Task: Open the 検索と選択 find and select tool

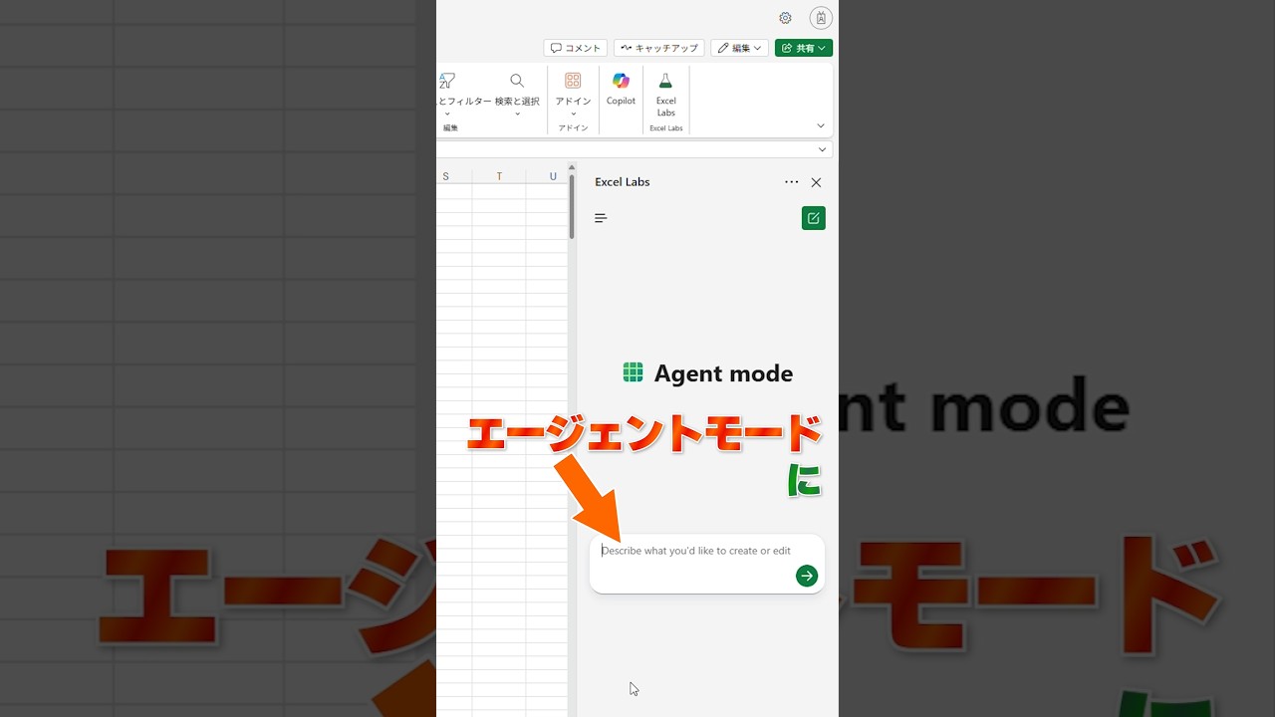Action: click(517, 93)
